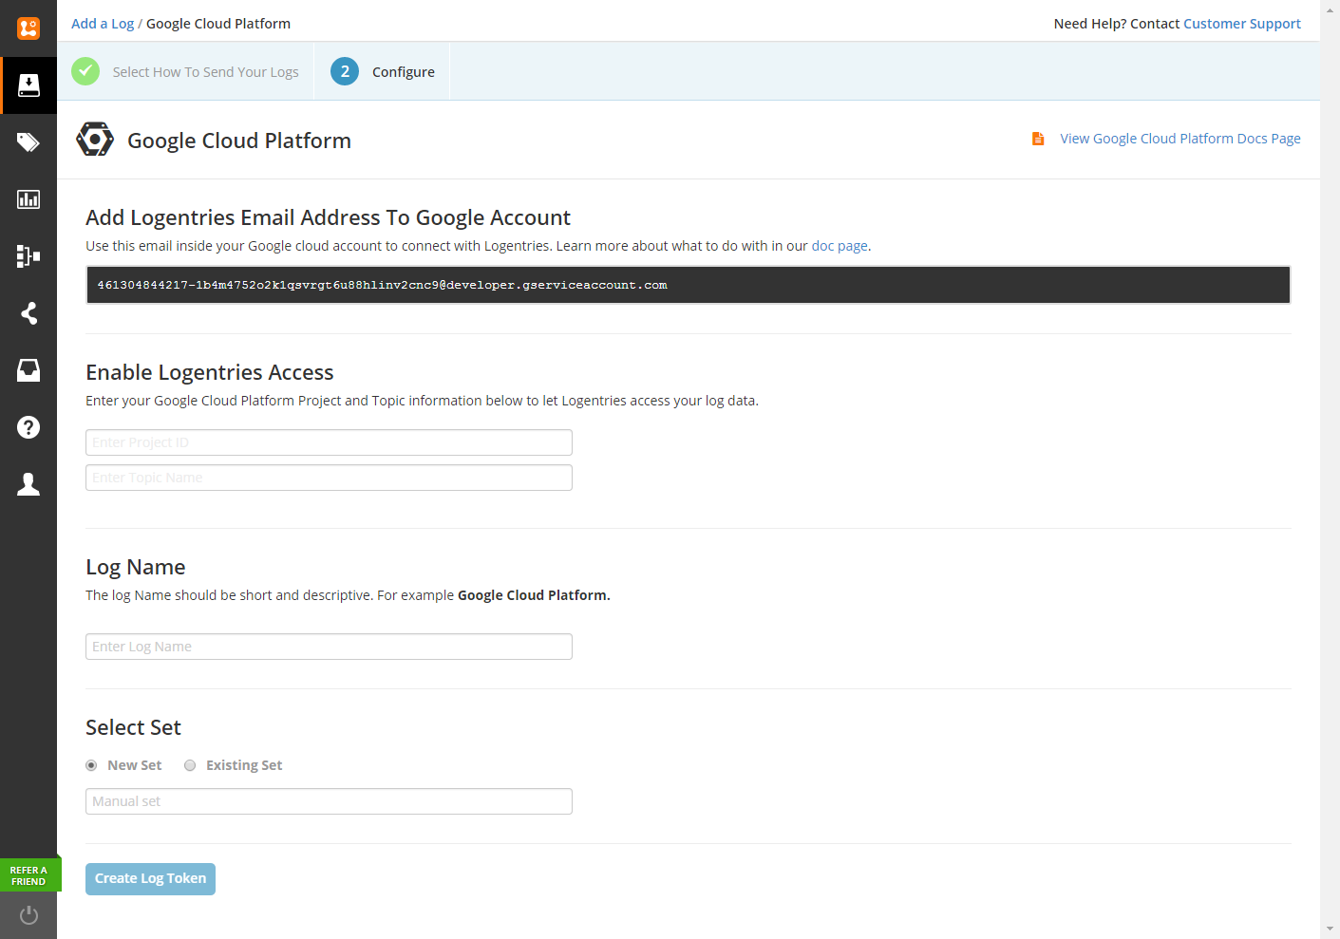The height and width of the screenshot is (939, 1340).
Task: Open View Google Cloud Platform Docs Page link
Action: (1180, 139)
